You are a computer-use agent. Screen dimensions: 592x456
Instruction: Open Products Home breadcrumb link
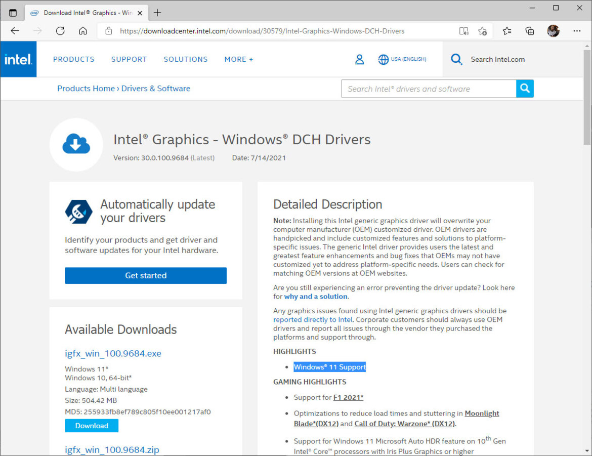coord(86,89)
